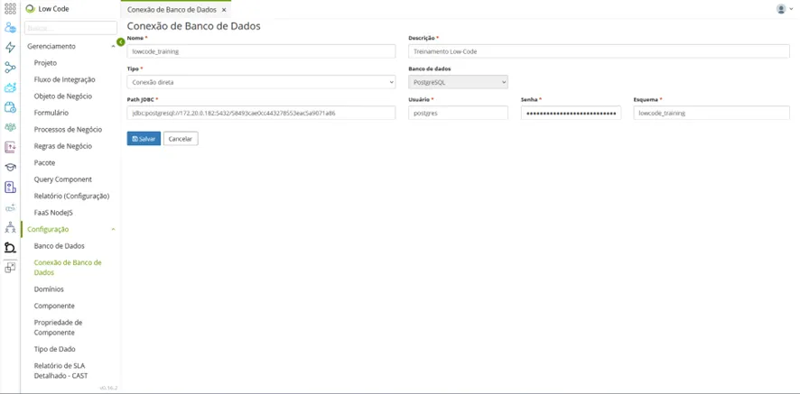Open Propriedade de Componente

coord(58,327)
